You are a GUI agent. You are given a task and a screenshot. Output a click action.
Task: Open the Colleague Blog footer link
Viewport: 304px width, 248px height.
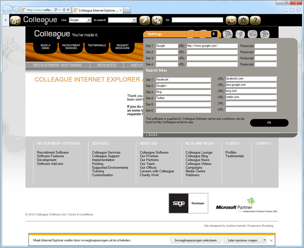pos(197,156)
